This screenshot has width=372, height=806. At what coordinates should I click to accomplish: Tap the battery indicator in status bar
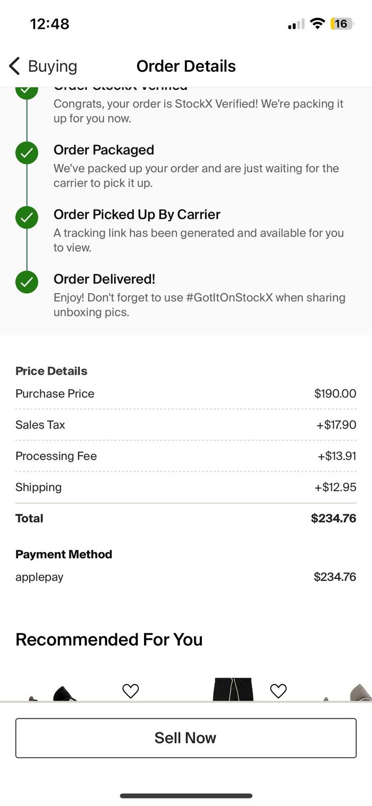point(342,24)
